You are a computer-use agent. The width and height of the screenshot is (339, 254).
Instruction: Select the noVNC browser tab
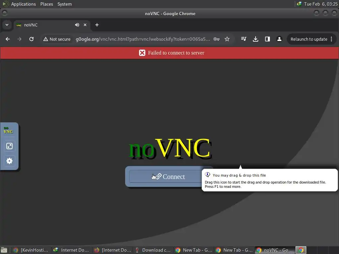point(52,25)
